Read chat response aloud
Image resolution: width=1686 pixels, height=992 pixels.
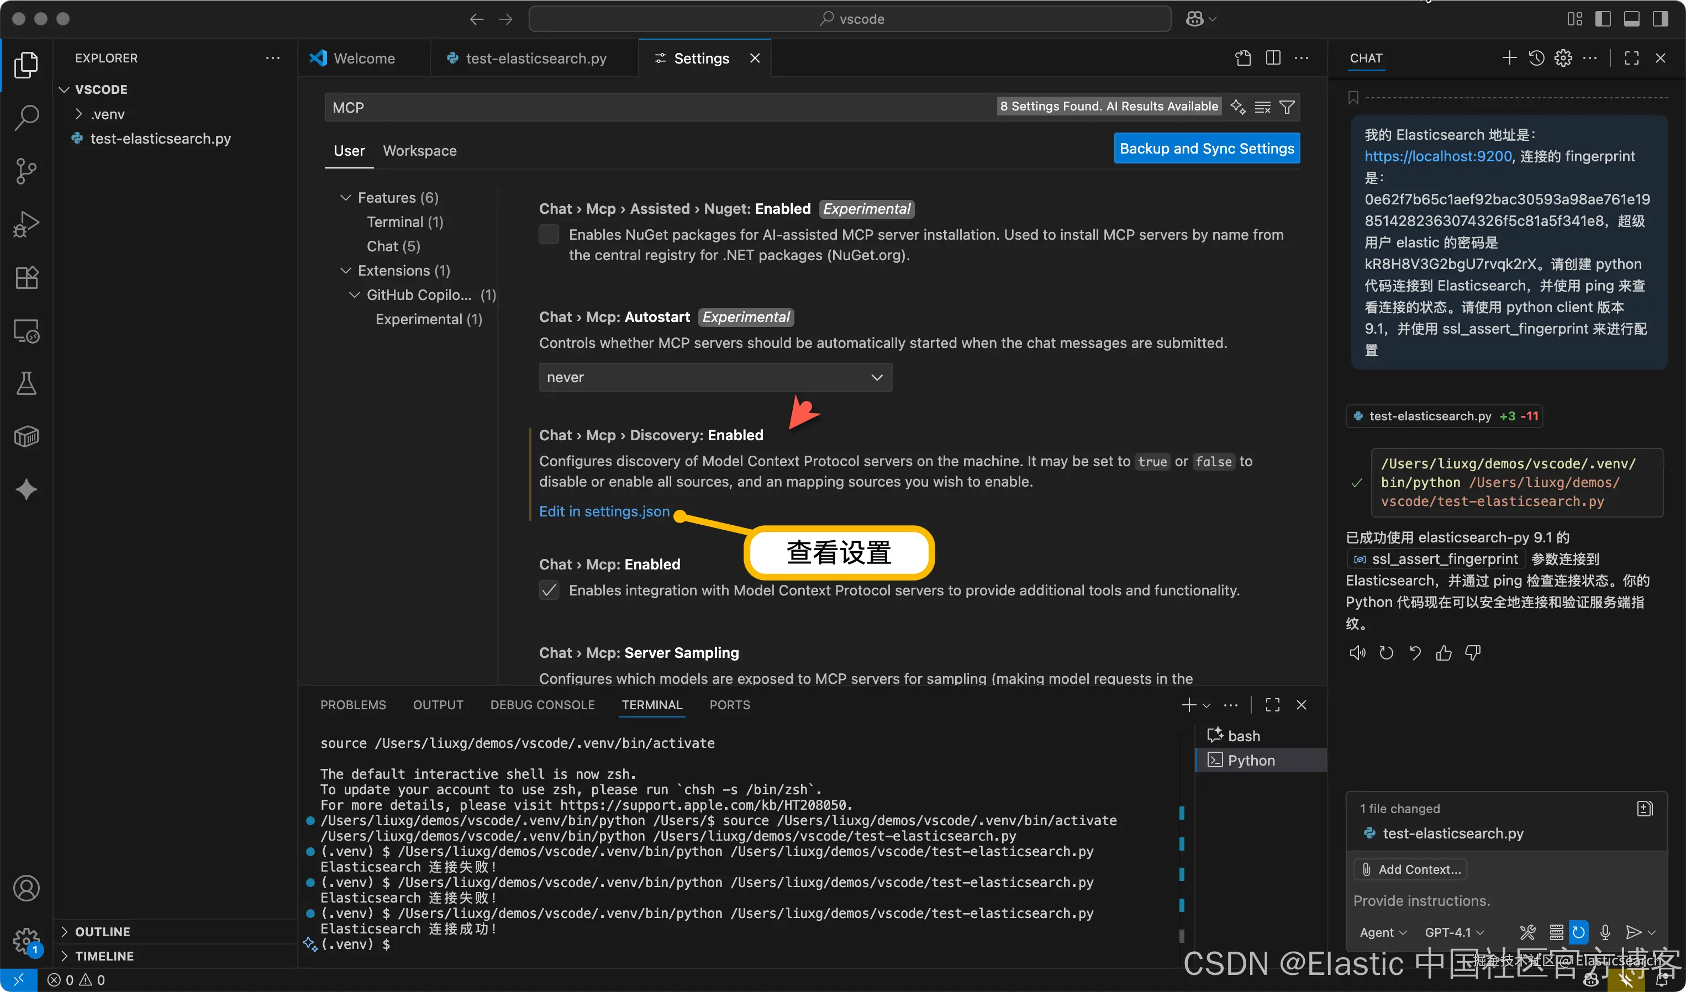(1357, 652)
